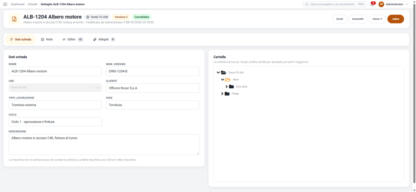Edit the Cliente input field

point(153,88)
